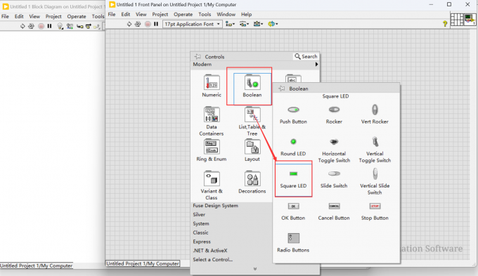Click Front Panel status bar project label

143,263
